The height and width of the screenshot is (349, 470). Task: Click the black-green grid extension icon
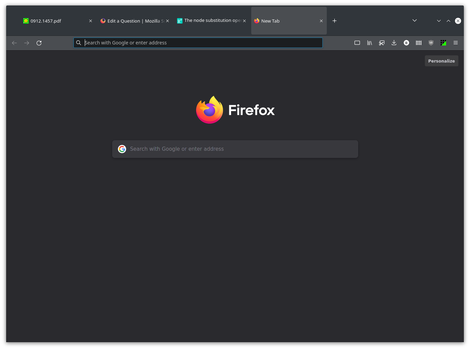coord(443,43)
